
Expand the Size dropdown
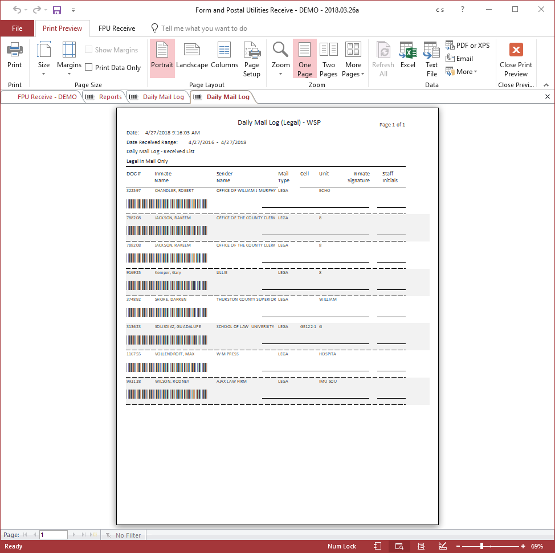[x=44, y=59]
